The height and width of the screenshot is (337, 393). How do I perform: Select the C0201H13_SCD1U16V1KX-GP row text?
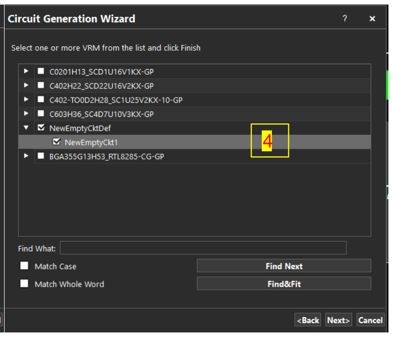[x=102, y=72]
